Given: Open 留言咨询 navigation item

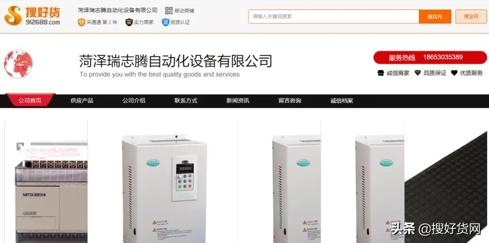Looking at the screenshot, I should tap(290, 100).
